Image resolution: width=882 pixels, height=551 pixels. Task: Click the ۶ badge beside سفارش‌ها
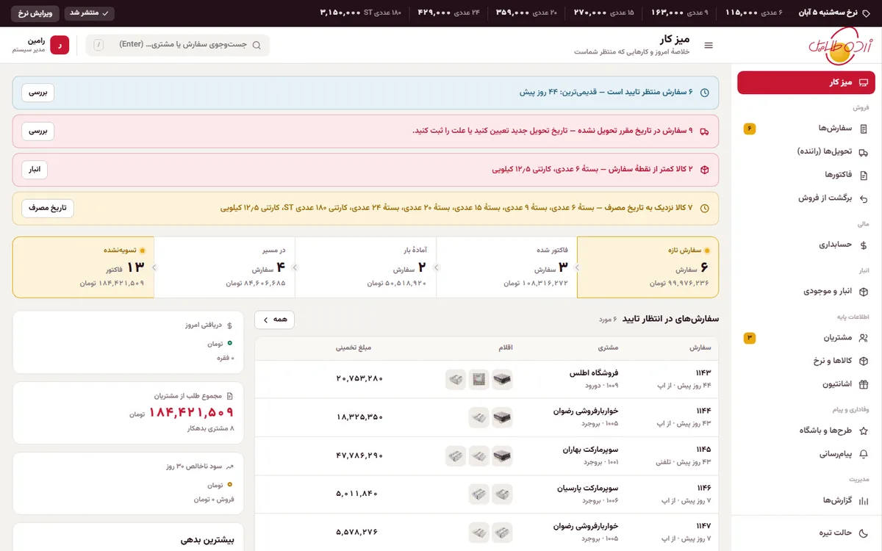pos(750,129)
